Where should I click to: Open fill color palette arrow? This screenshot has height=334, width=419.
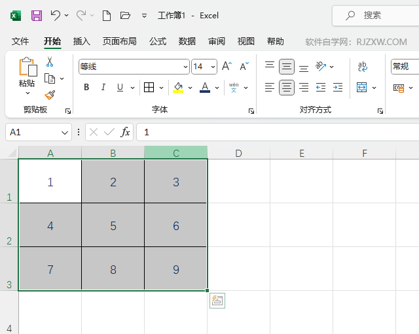point(191,88)
